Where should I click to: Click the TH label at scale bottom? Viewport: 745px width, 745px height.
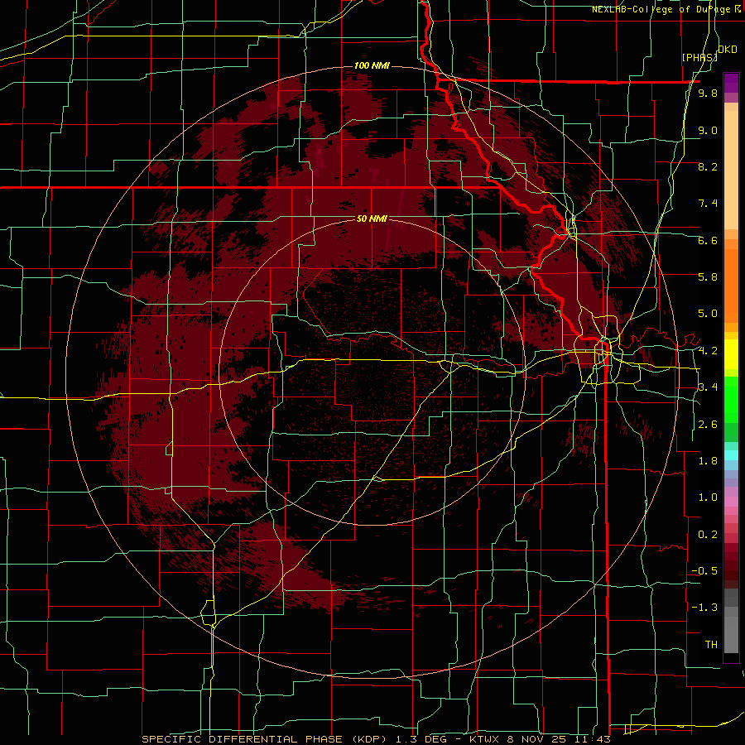(x=711, y=644)
